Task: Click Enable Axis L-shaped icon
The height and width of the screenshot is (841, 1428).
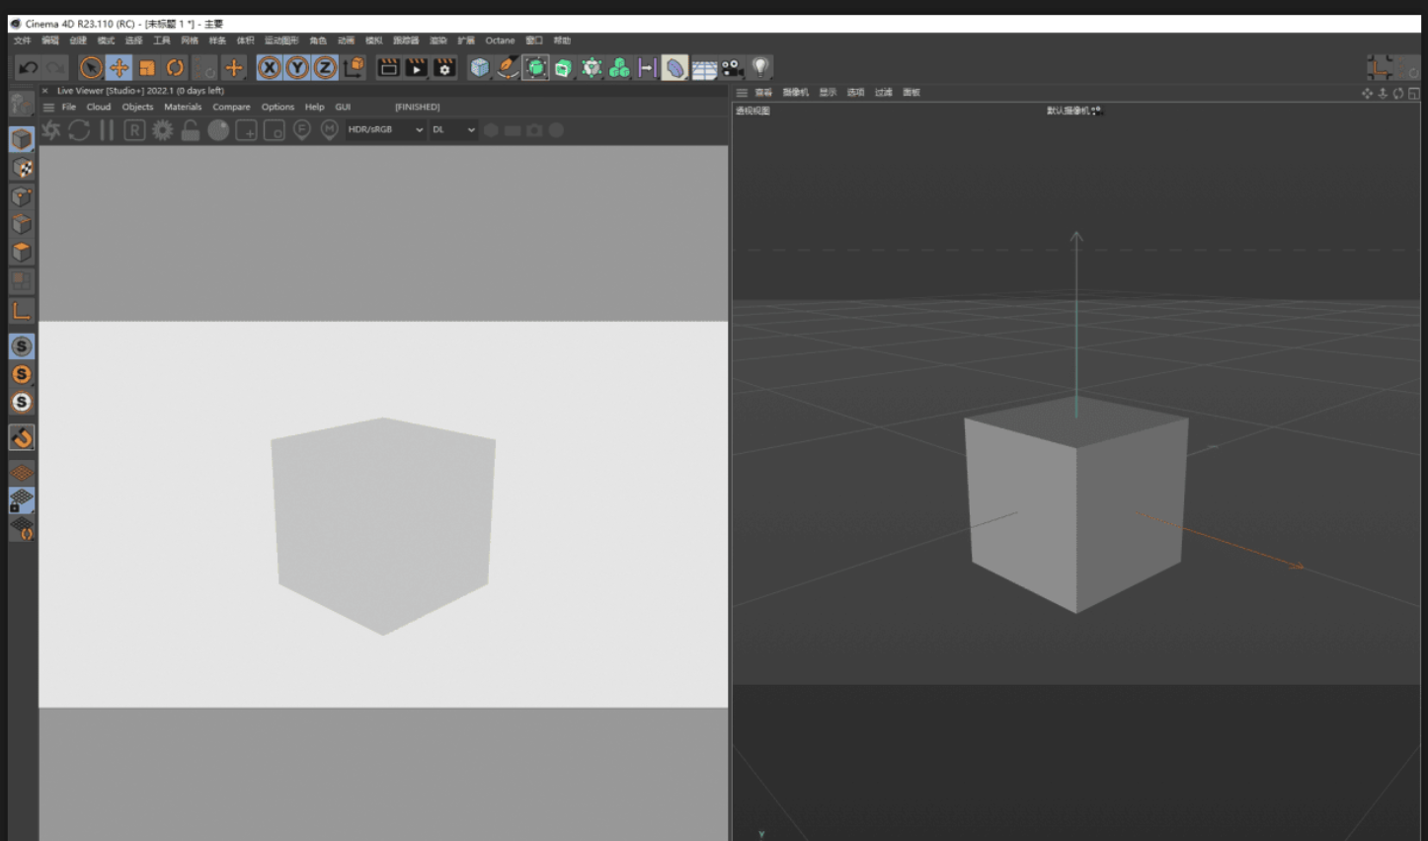Action: [x=22, y=311]
